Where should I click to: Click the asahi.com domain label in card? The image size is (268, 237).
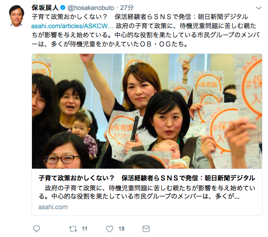click(x=53, y=207)
